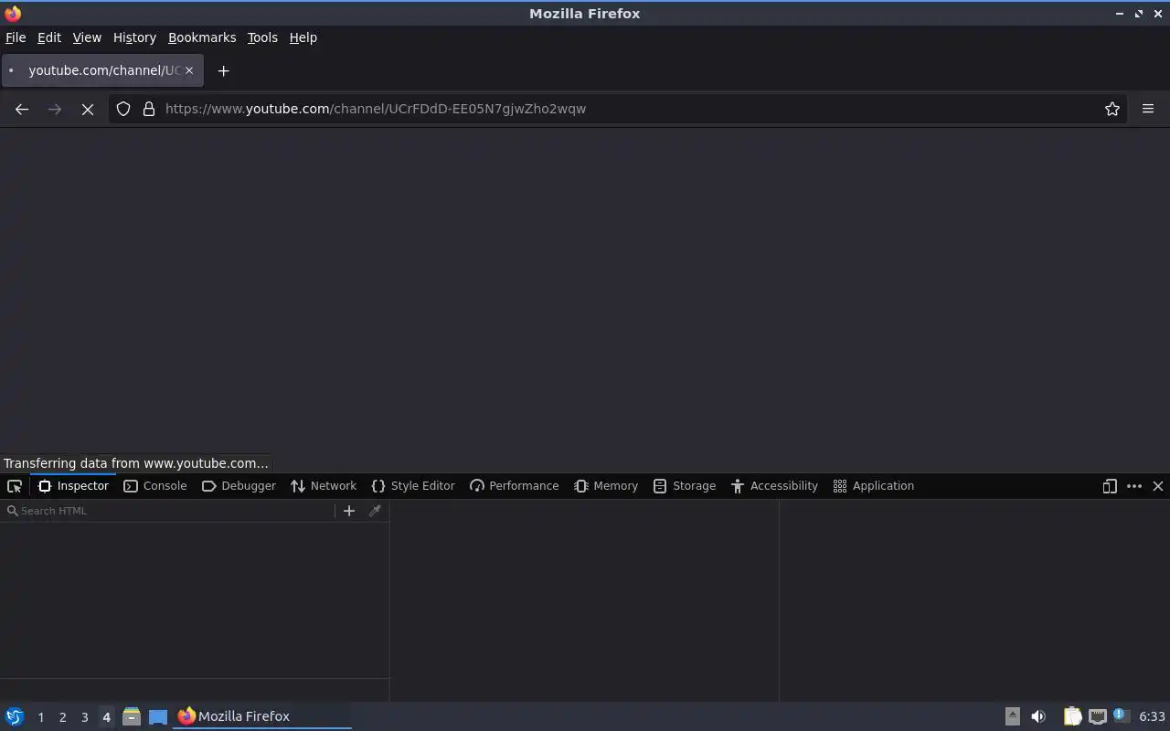
Task: Switch to the Debugger panel
Action: point(239,486)
